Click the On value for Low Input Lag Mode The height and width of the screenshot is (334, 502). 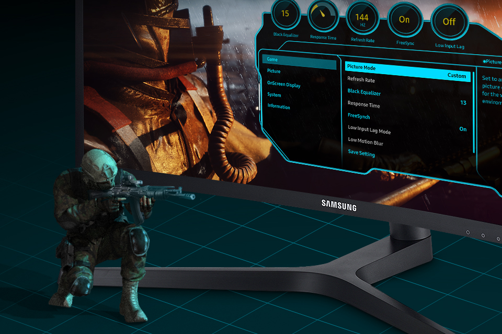[463, 129]
